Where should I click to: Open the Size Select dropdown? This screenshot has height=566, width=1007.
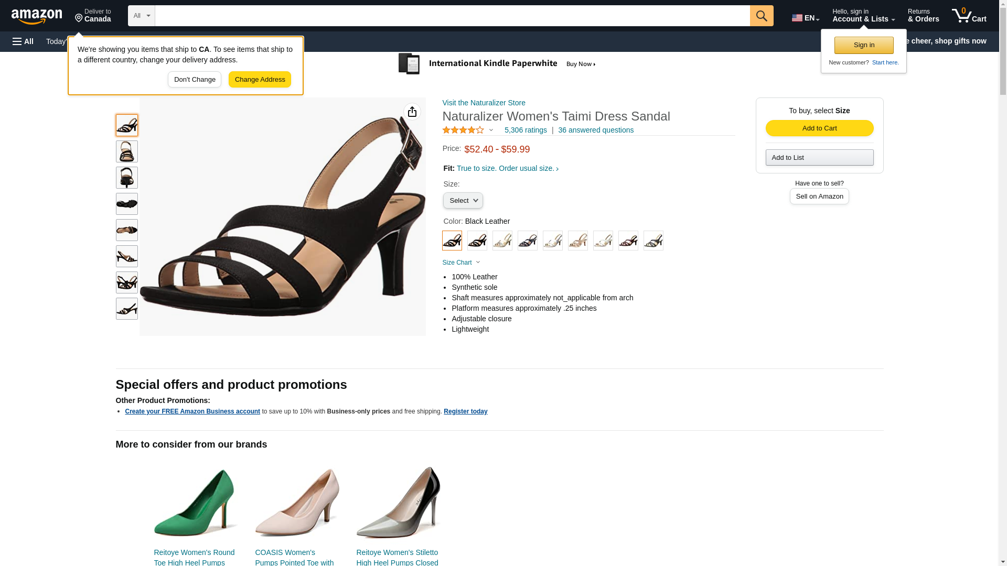pos(463,201)
